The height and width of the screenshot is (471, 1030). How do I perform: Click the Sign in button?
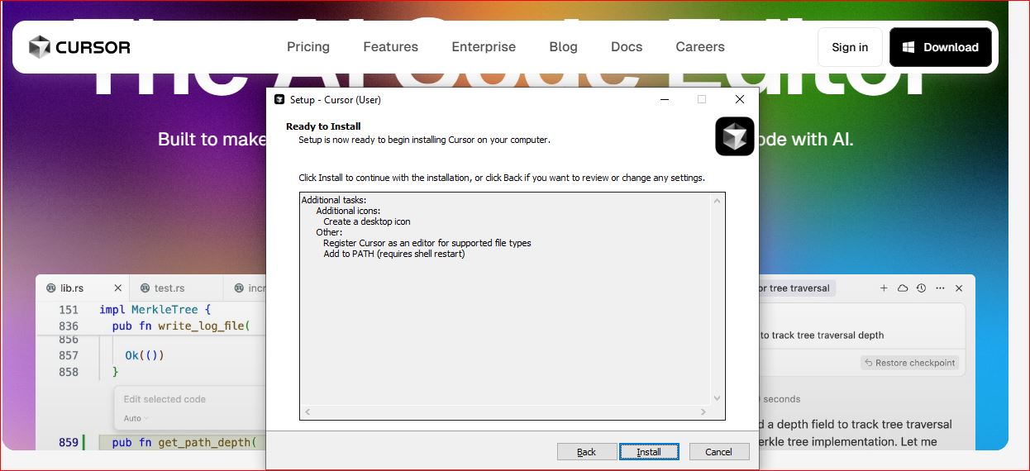[x=850, y=47]
